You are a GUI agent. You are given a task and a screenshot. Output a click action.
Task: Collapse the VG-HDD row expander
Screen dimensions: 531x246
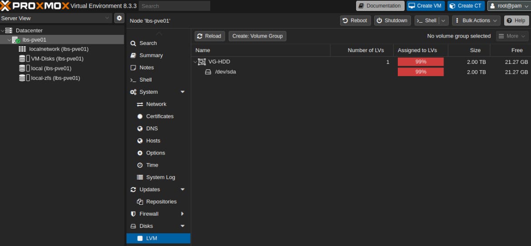pyautogui.click(x=195, y=62)
